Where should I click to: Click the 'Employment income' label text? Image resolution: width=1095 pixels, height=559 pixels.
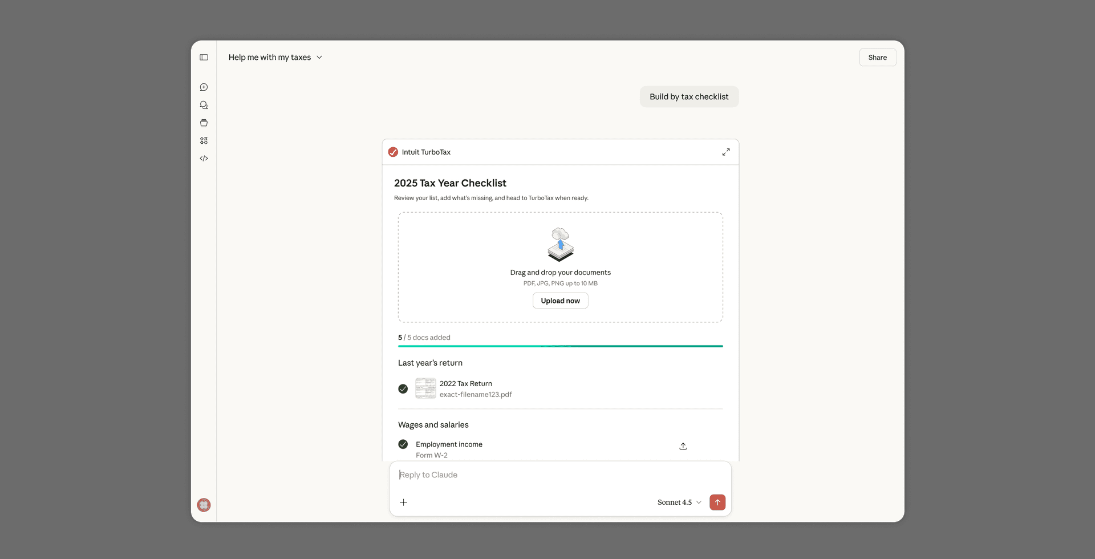pyautogui.click(x=449, y=444)
